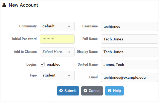Submit the new account form

pyautogui.click(x=68, y=91)
